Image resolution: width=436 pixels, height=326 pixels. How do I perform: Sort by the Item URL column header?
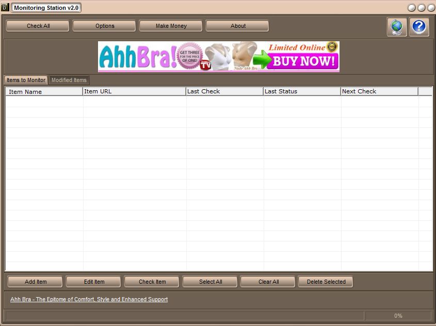(x=134, y=91)
